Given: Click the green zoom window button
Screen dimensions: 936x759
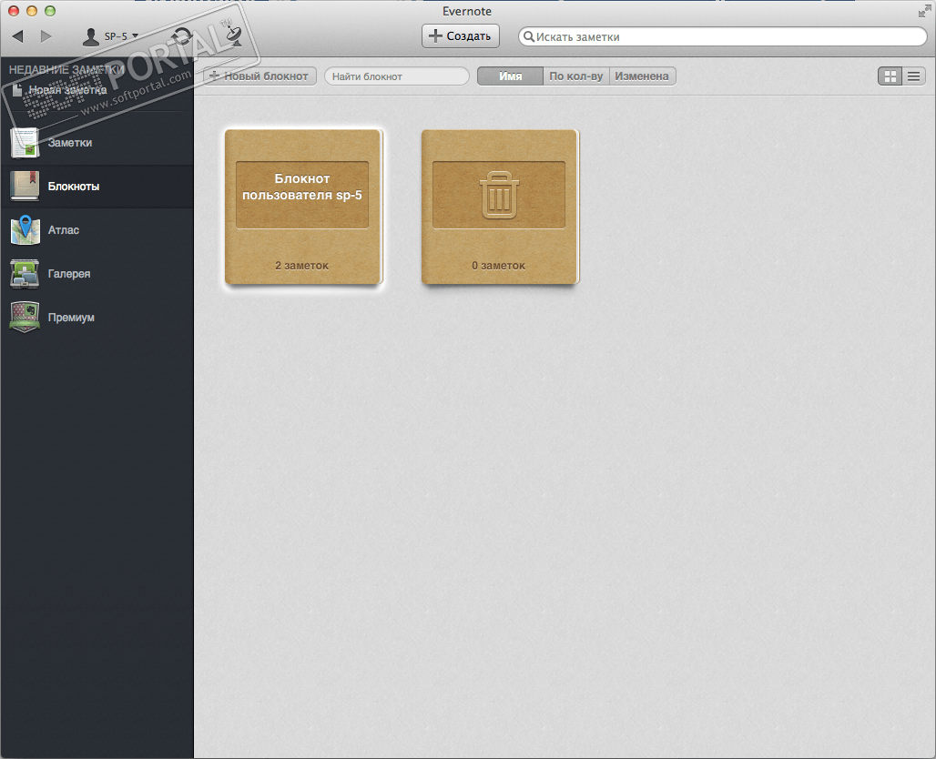Looking at the screenshot, I should click(x=50, y=11).
